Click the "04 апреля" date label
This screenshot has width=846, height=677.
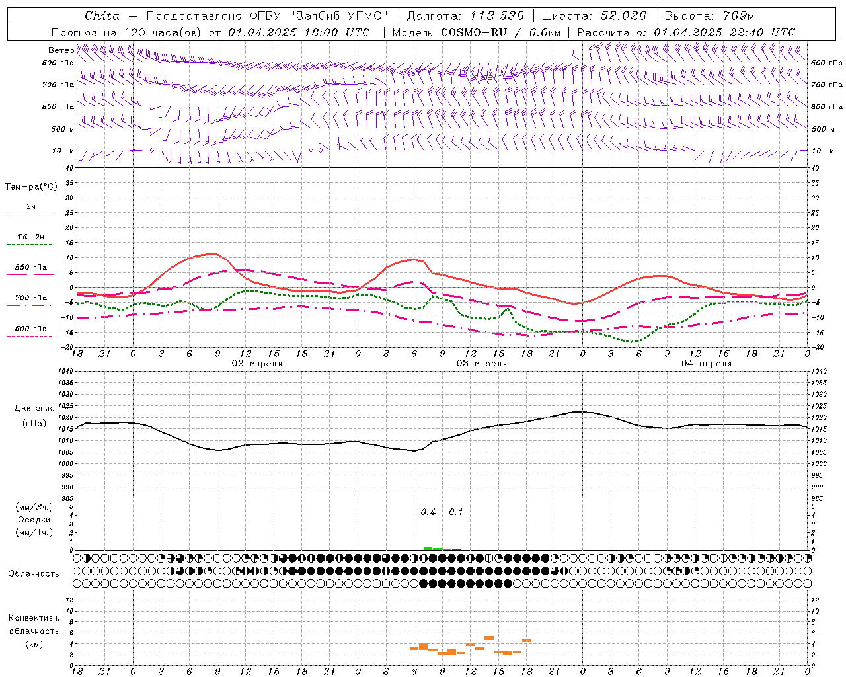point(707,364)
